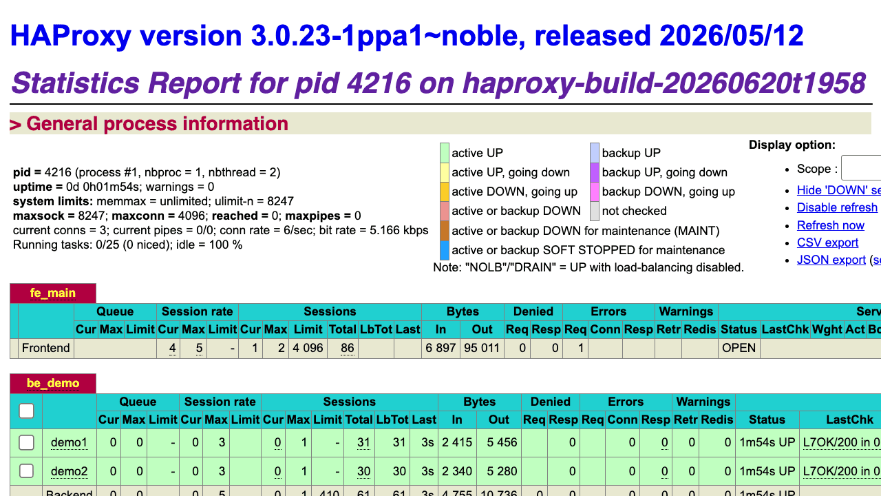The image size is (881, 496).
Task: Click Frontend Bytes In value 6 897
Action: pos(440,348)
